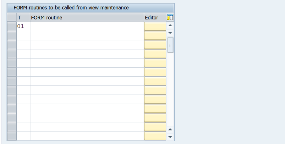Click the down arrow below the top up arrow
The image size is (285, 144).
(x=170, y=33)
